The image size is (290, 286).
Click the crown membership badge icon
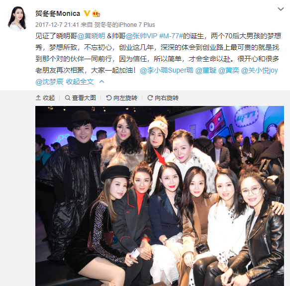[96, 13]
